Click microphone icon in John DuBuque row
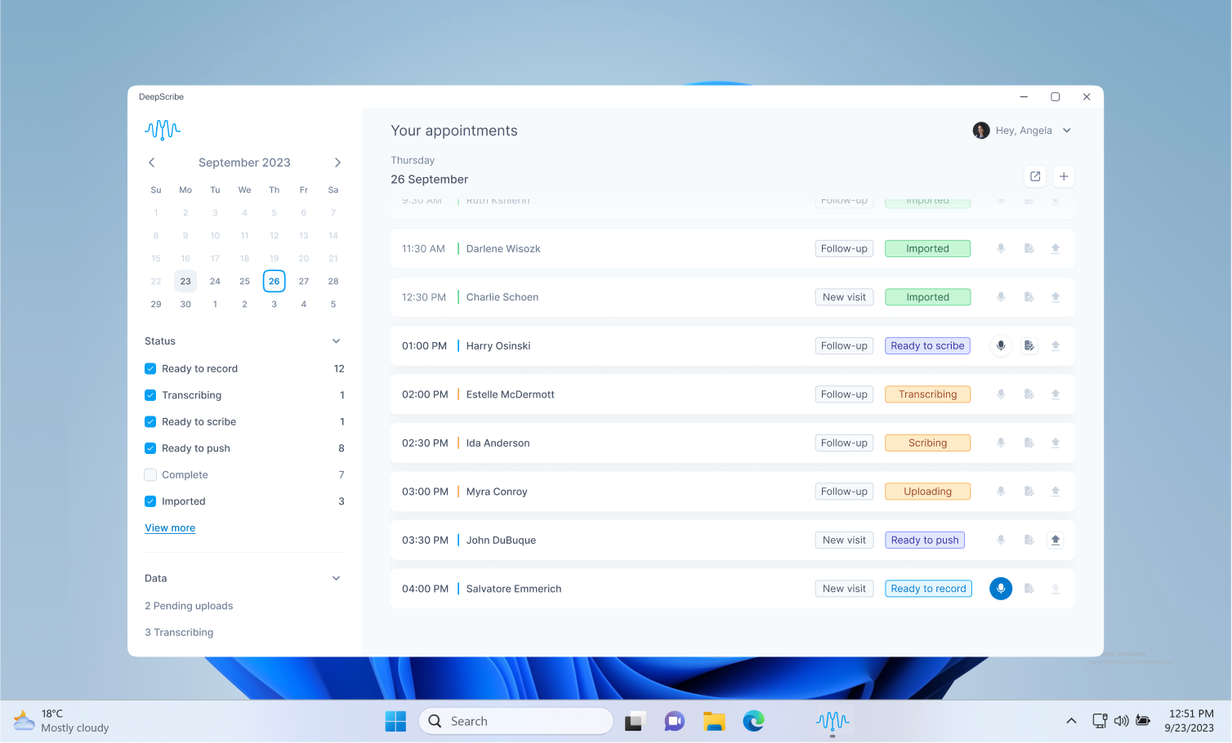The width and height of the screenshot is (1232, 743). coord(1001,541)
